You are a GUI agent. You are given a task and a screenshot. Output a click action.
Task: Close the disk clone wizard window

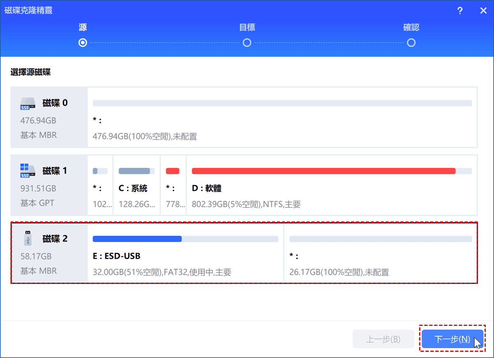(x=483, y=11)
